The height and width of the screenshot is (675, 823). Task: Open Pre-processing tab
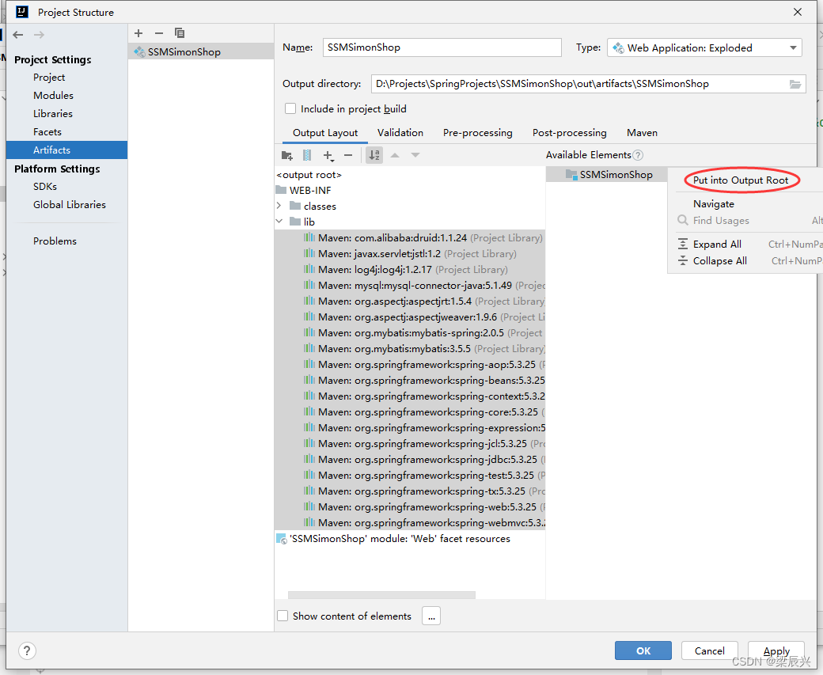478,133
